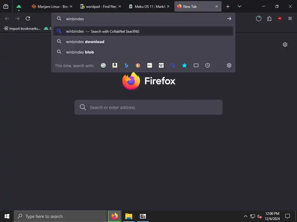Open 7-Zip from the taskbar
297x222 pixels.
point(143,216)
